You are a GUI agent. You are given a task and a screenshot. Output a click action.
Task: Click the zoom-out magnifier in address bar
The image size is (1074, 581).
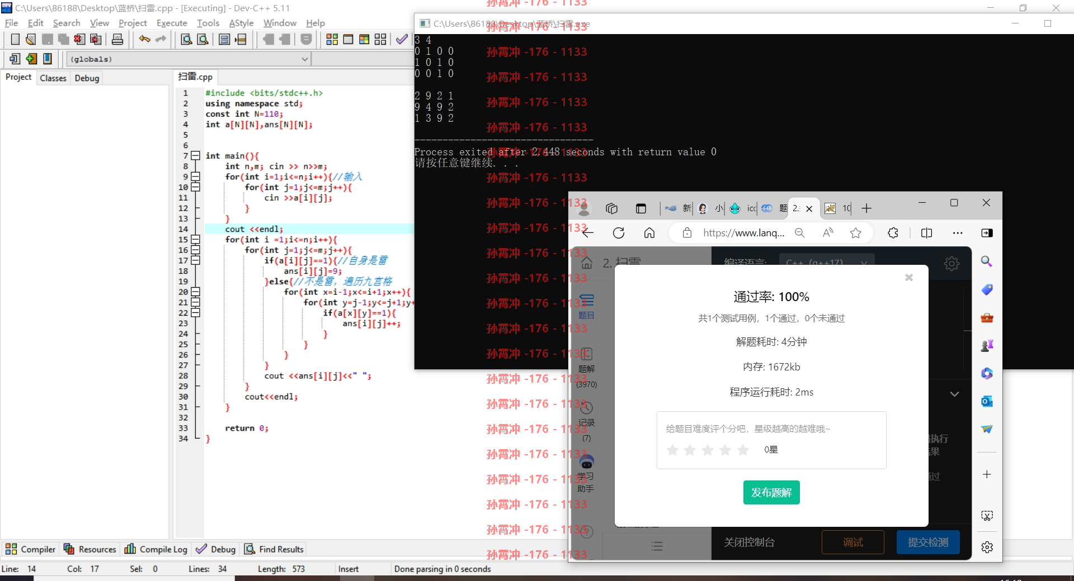pyautogui.click(x=800, y=233)
